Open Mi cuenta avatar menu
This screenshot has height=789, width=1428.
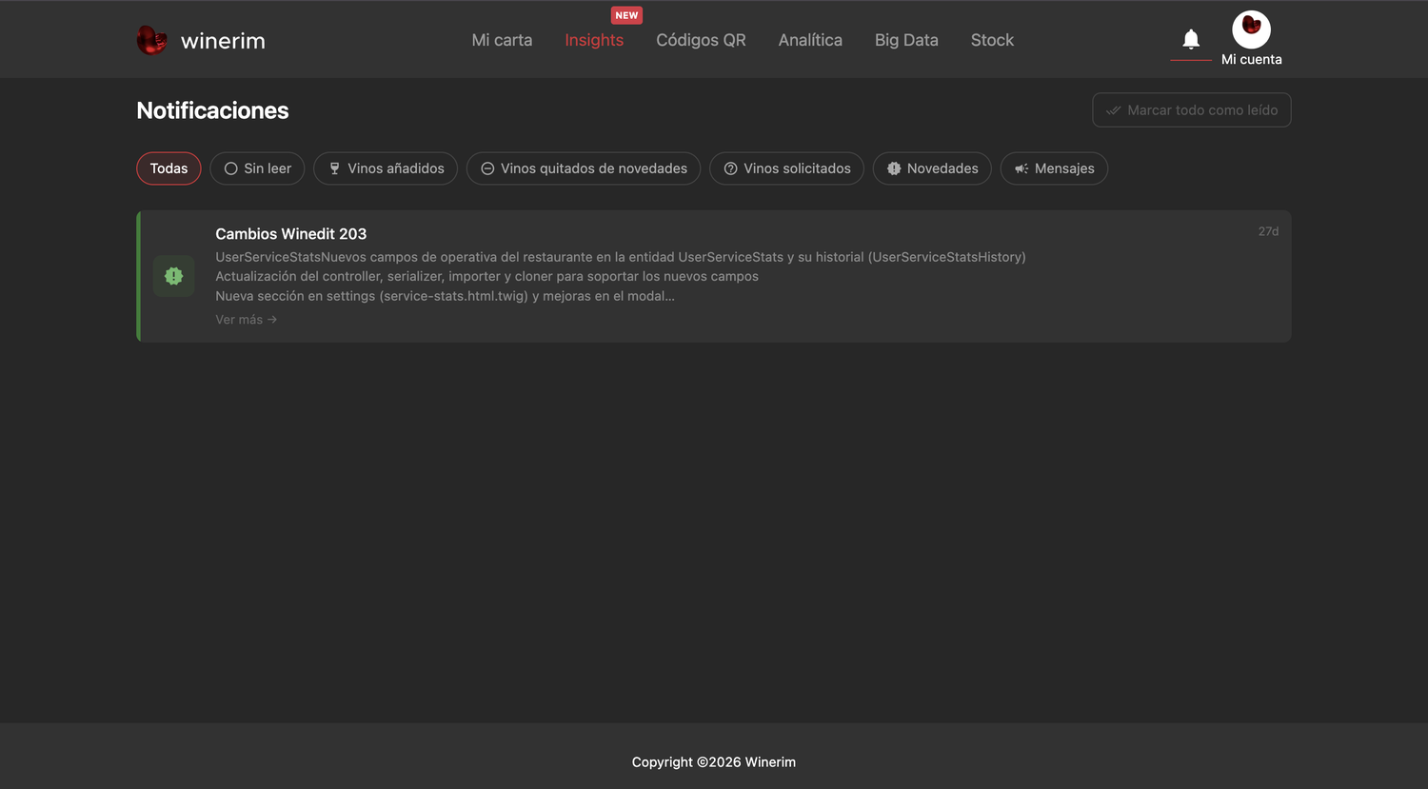1251,30
